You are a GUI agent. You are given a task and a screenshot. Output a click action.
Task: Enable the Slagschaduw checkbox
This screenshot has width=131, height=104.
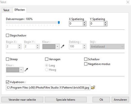8,35
